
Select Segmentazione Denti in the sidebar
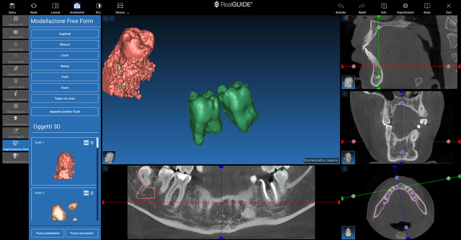point(16,146)
